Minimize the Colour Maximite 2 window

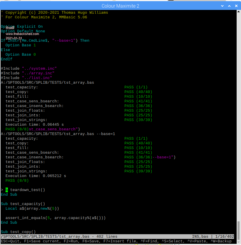tap(222, 6)
